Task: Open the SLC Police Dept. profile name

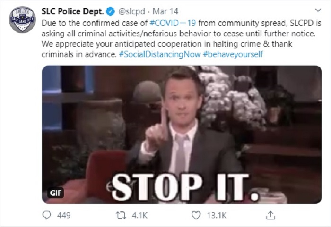Action: point(73,11)
